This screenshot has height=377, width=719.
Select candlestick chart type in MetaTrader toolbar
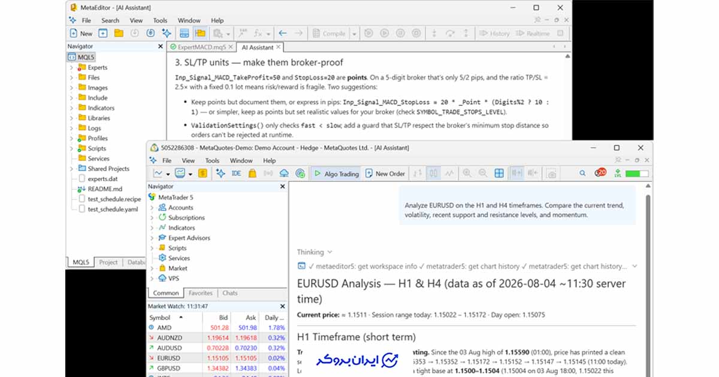pos(433,174)
